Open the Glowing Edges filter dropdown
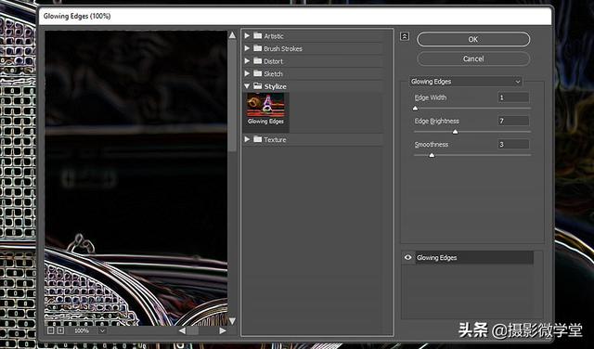Screen dimensions: 594x349 (466, 82)
